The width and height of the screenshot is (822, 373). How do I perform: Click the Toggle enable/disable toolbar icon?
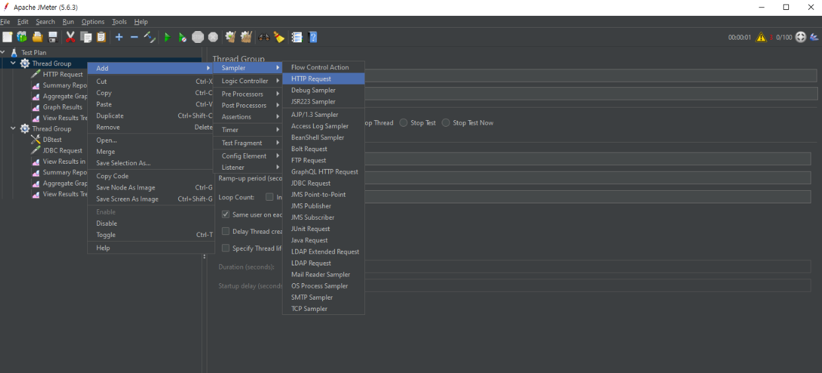coord(149,37)
